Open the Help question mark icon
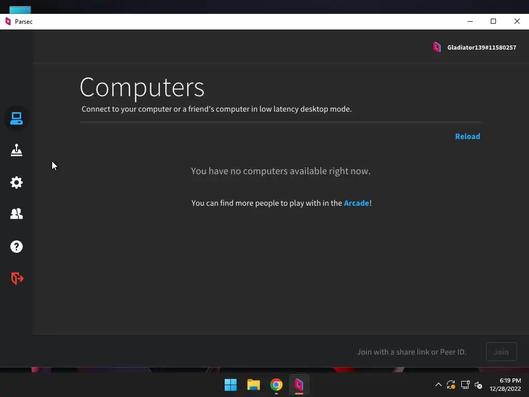Image resolution: width=529 pixels, height=397 pixels. (x=16, y=247)
